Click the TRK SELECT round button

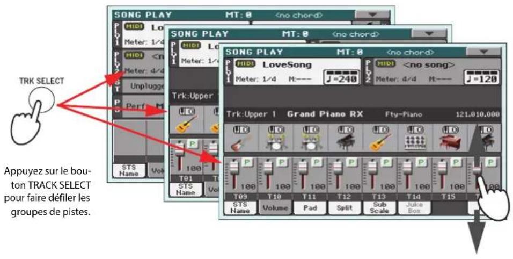pos(41,101)
